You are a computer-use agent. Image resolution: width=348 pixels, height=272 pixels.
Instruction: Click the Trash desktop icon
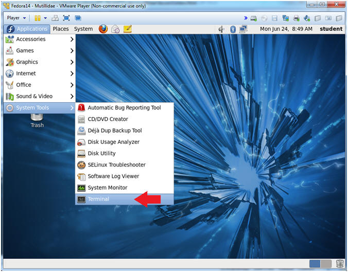37,121
